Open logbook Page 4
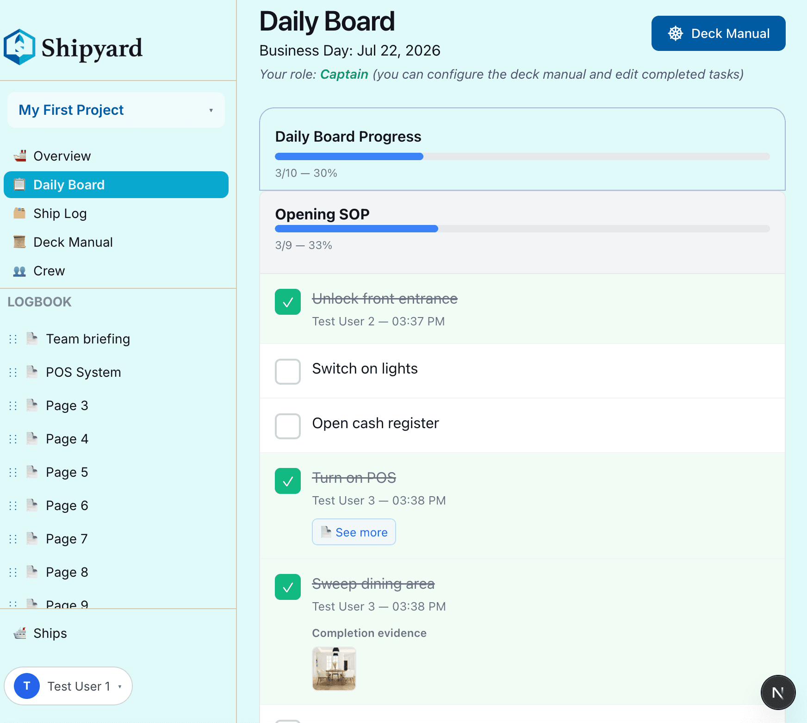 [x=67, y=439]
